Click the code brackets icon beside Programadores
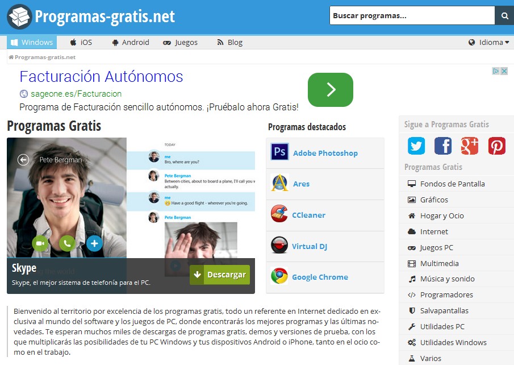Screen dimensions: 514x365 (412, 295)
